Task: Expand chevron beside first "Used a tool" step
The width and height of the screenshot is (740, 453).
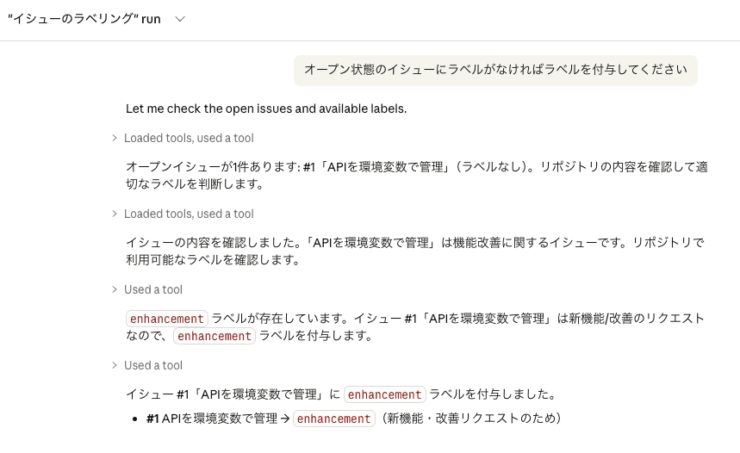Action: (114, 289)
